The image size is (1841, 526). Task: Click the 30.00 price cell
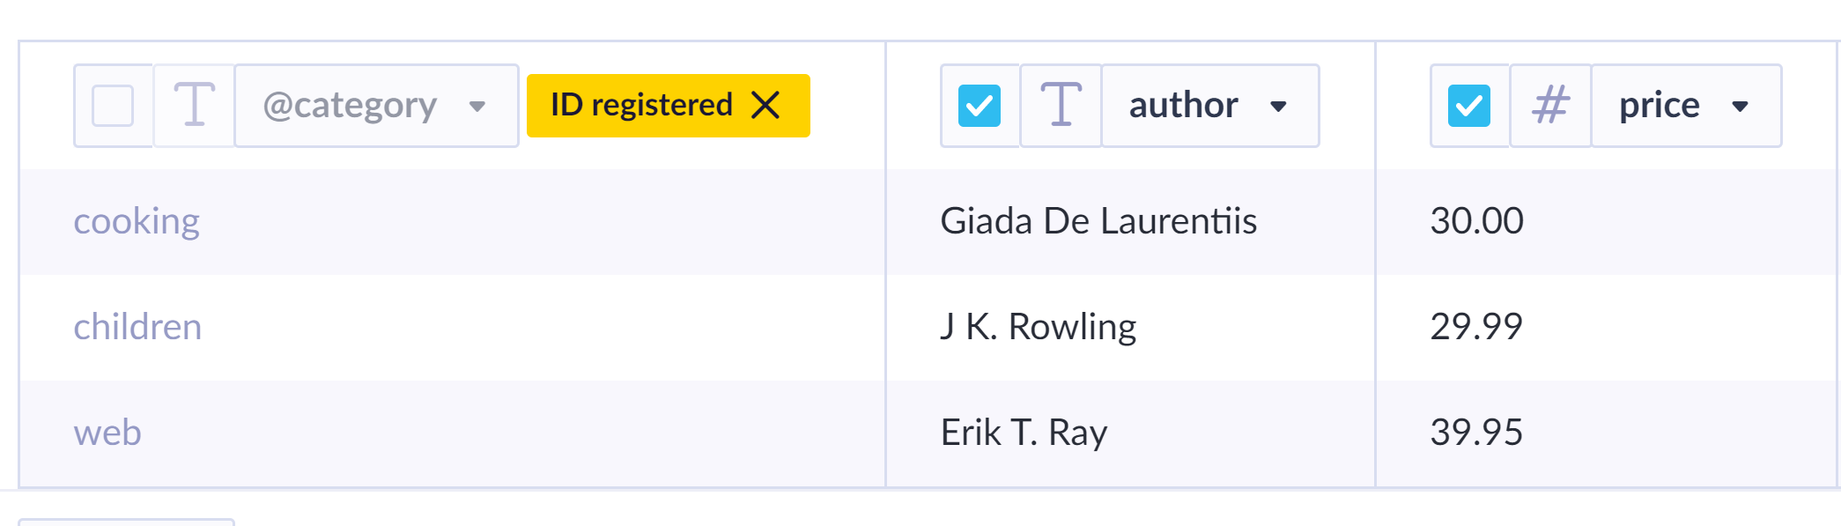click(x=1477, y=221)
